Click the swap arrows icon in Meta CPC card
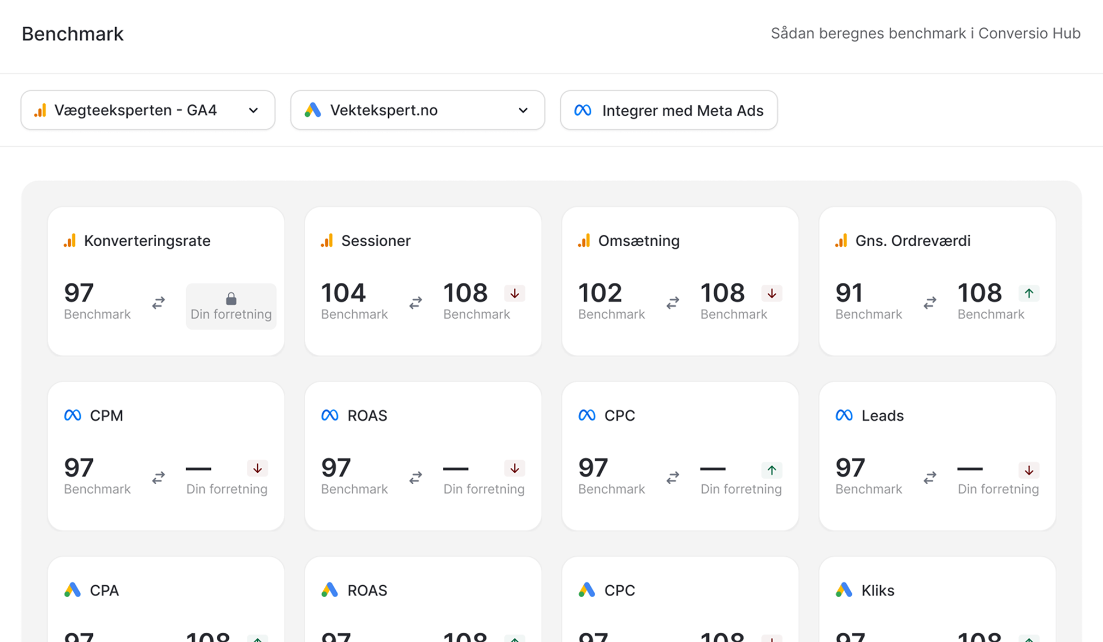 coord(673,478)
